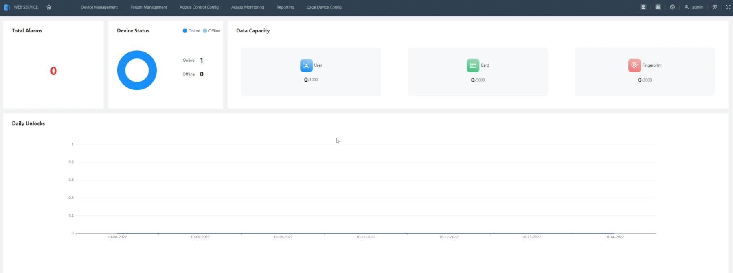Click the WEB SERVICE logo icon
This screenshot has height=273, width=733.
(x=7, y=7)
